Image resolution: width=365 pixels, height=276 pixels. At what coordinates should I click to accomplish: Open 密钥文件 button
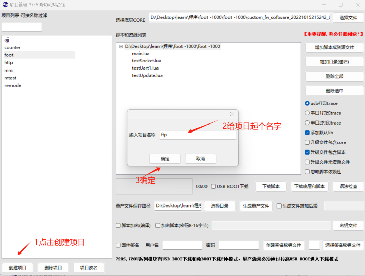point(348,226)
